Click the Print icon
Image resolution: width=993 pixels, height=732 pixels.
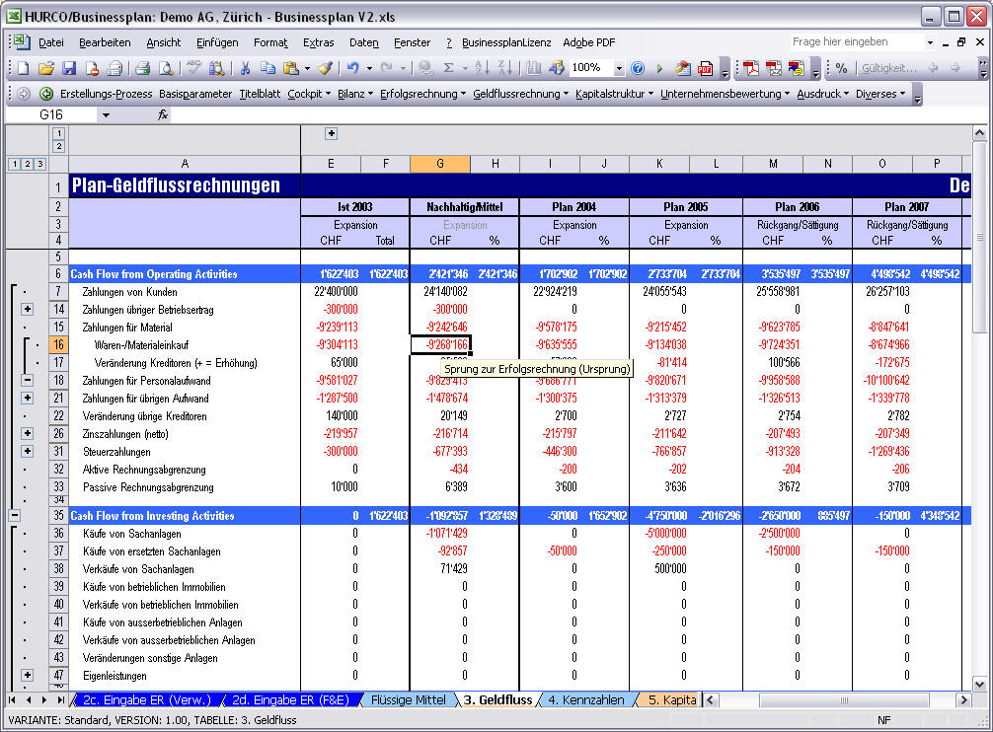click(142, 68)
